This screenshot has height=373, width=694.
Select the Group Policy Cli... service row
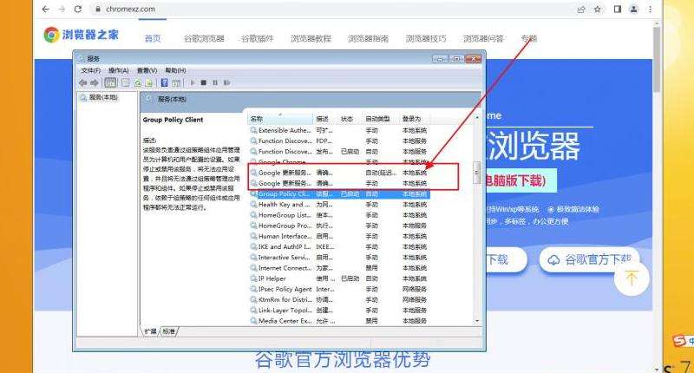pos(338,193)
